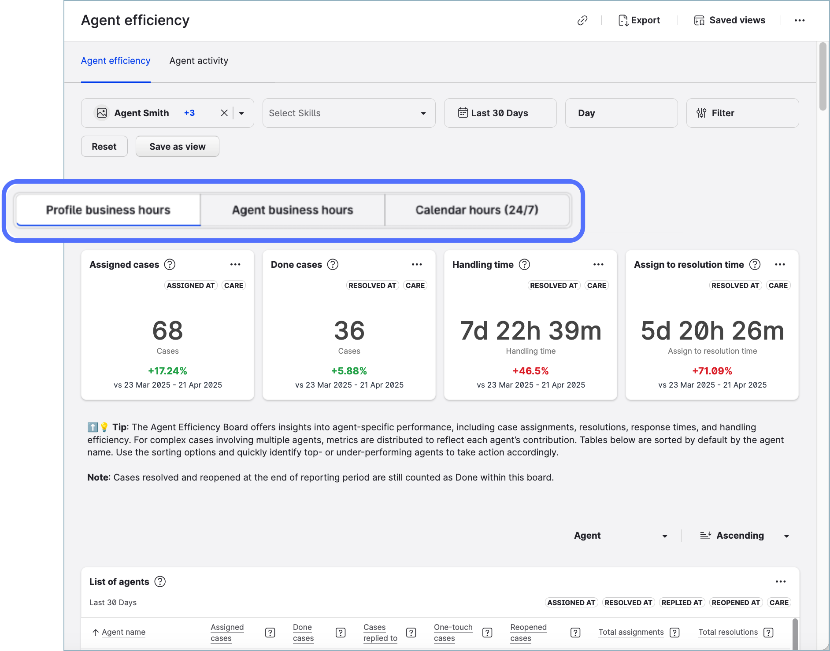Open Done cases widget options menu
This screenshot has width=830, height=651.
tap(416, 264)
